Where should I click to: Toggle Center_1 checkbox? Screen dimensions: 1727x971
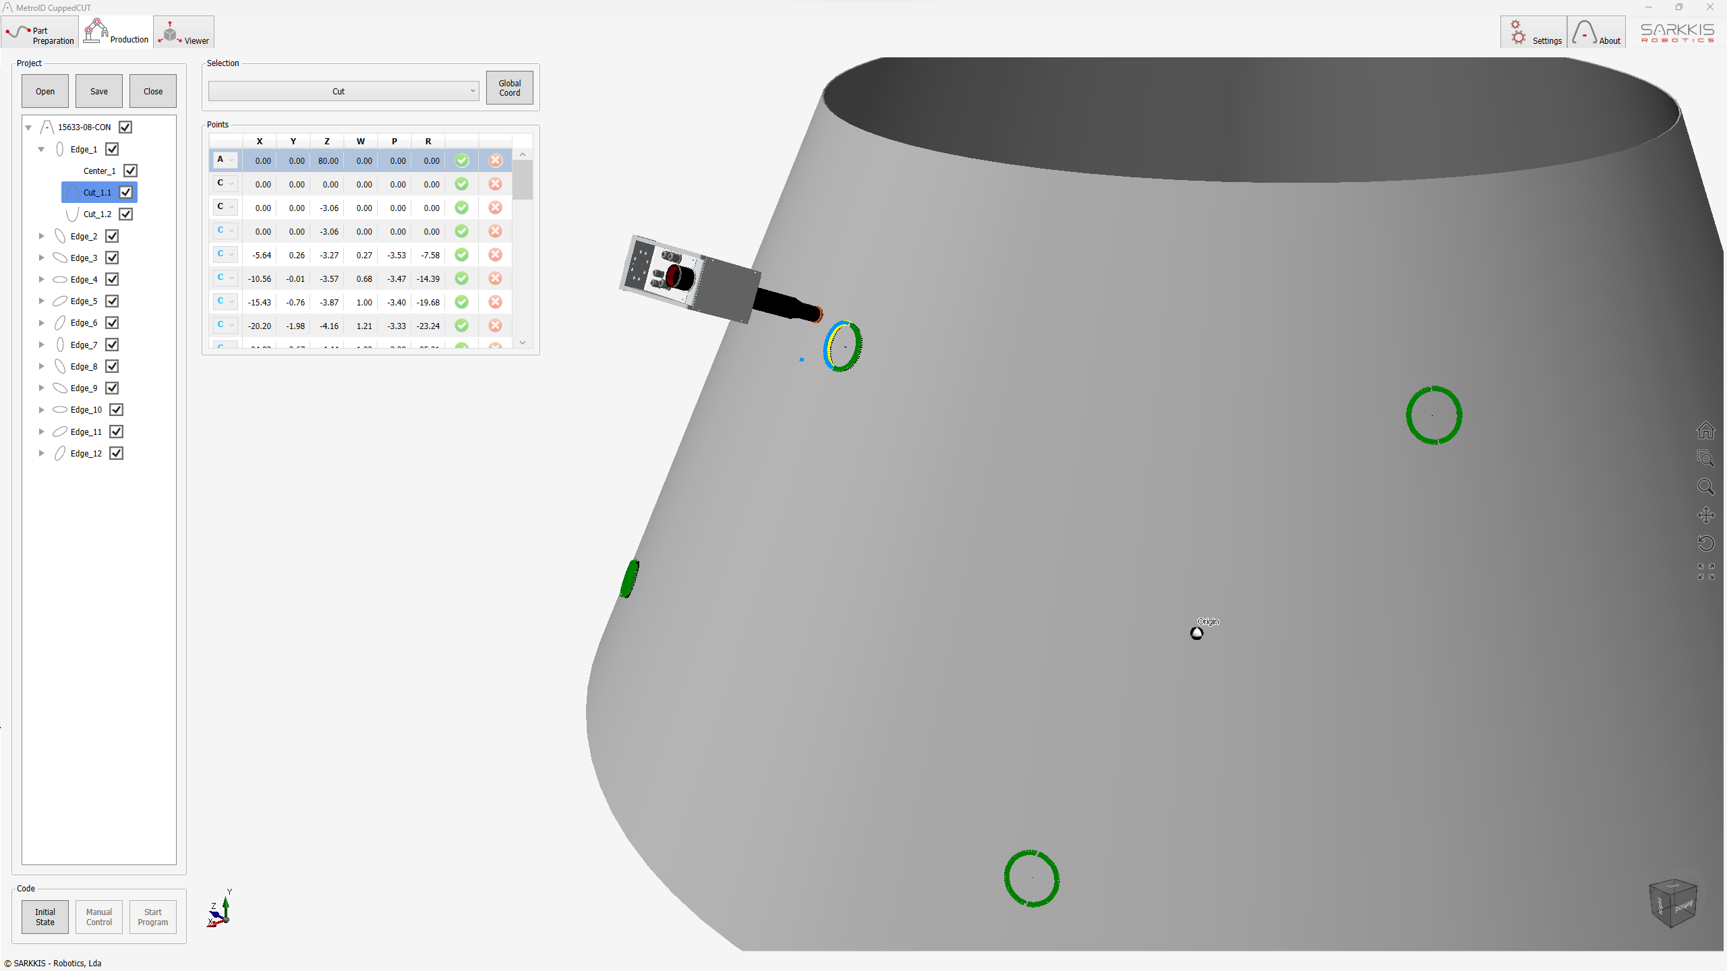point(130,171)
